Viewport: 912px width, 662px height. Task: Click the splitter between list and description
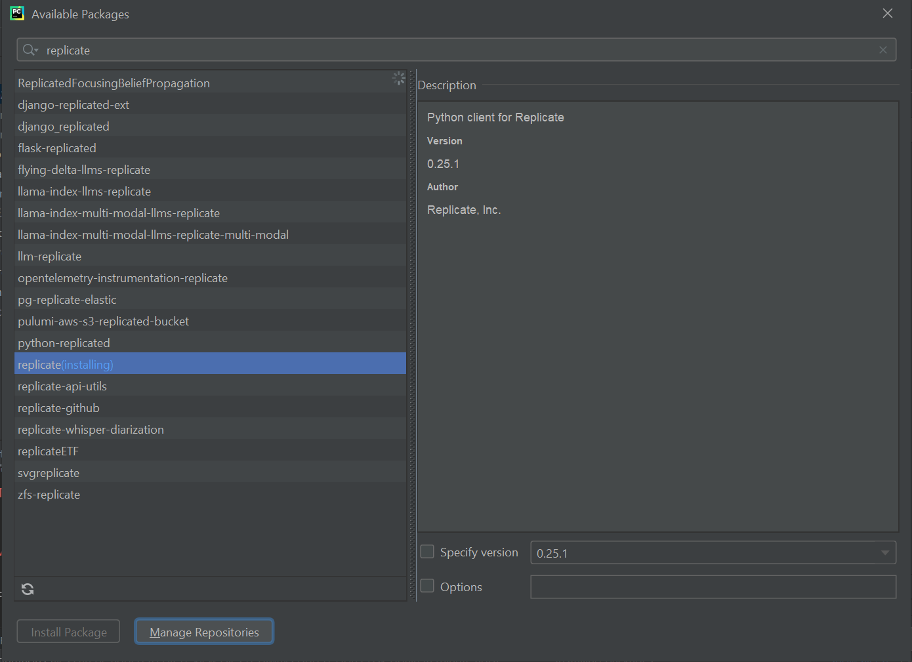click(x=412, y=335)
